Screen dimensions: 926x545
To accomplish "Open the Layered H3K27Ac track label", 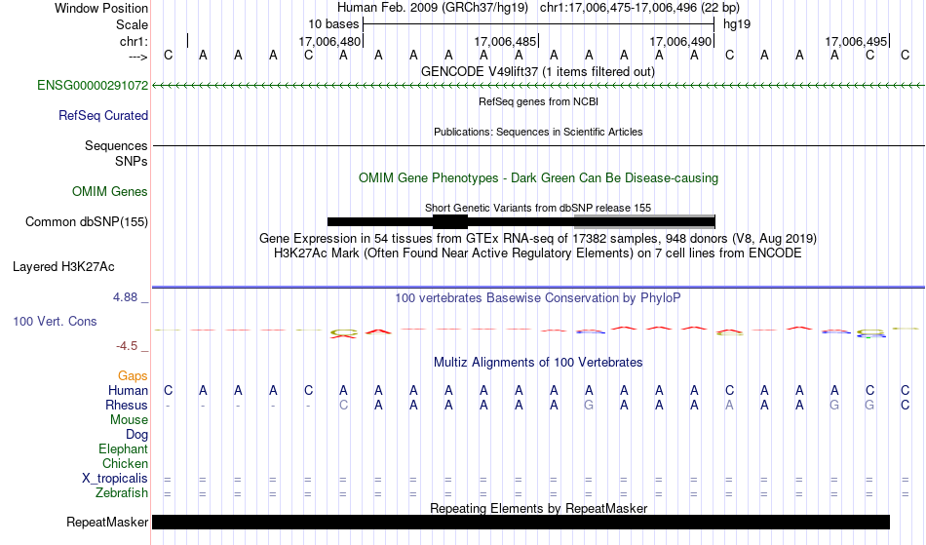I will click(63, 267).
